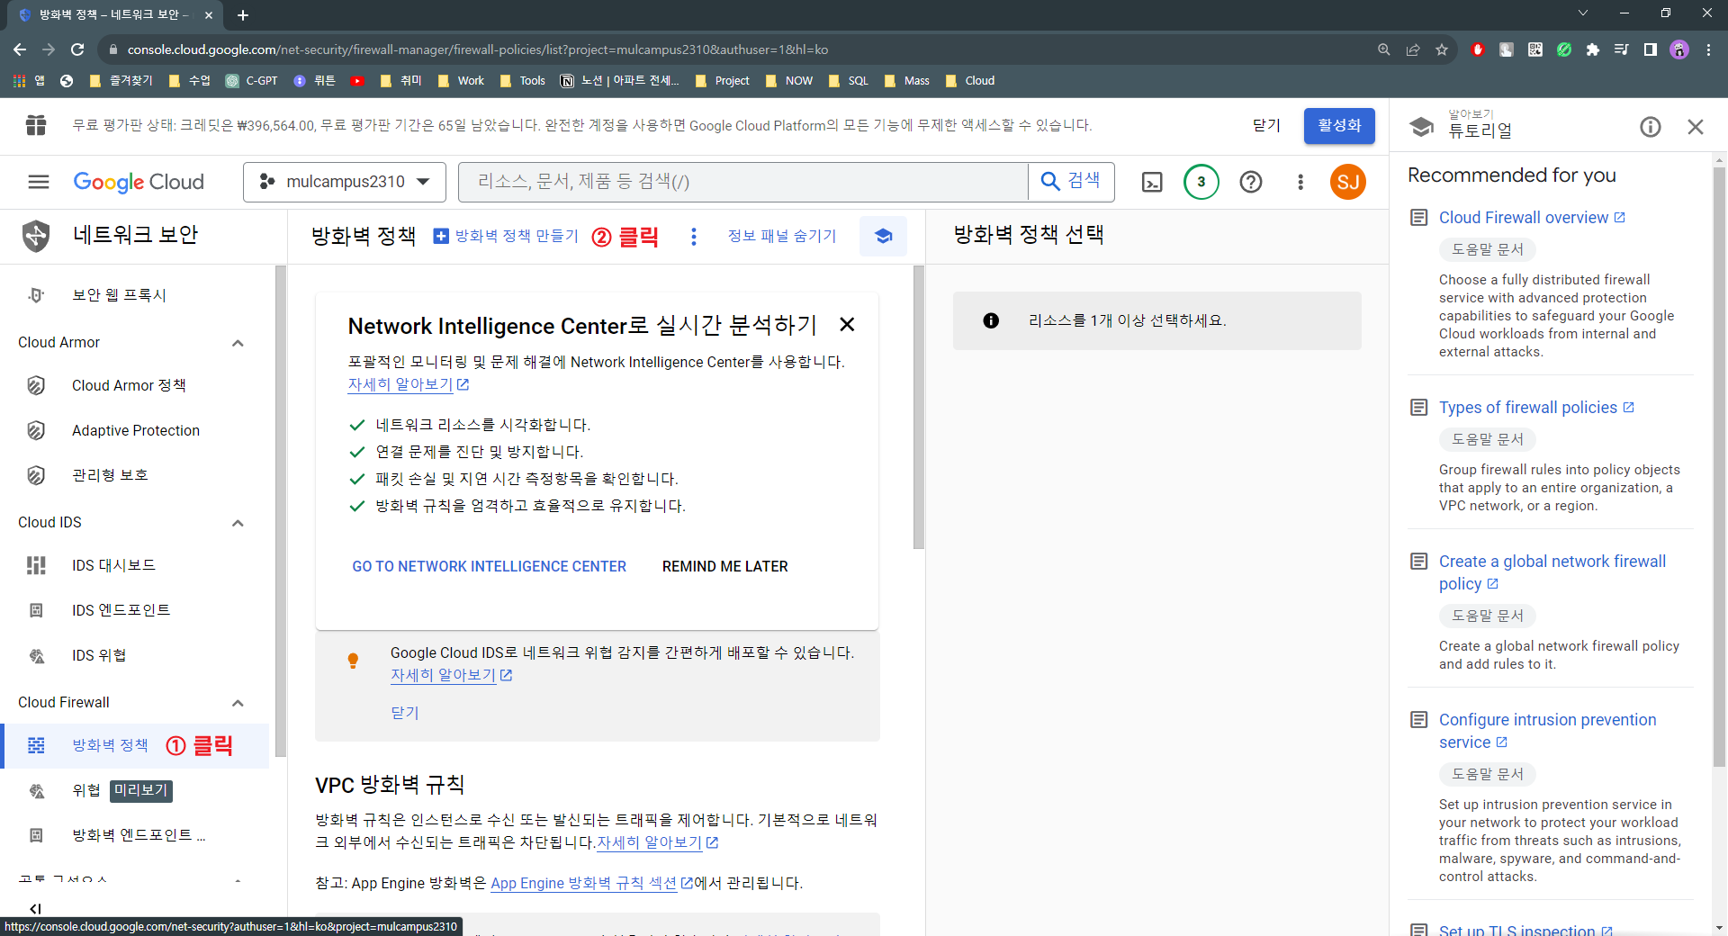
Task: Click 방화벽 정책 만들기 button
Action: [x=506, y=236]
